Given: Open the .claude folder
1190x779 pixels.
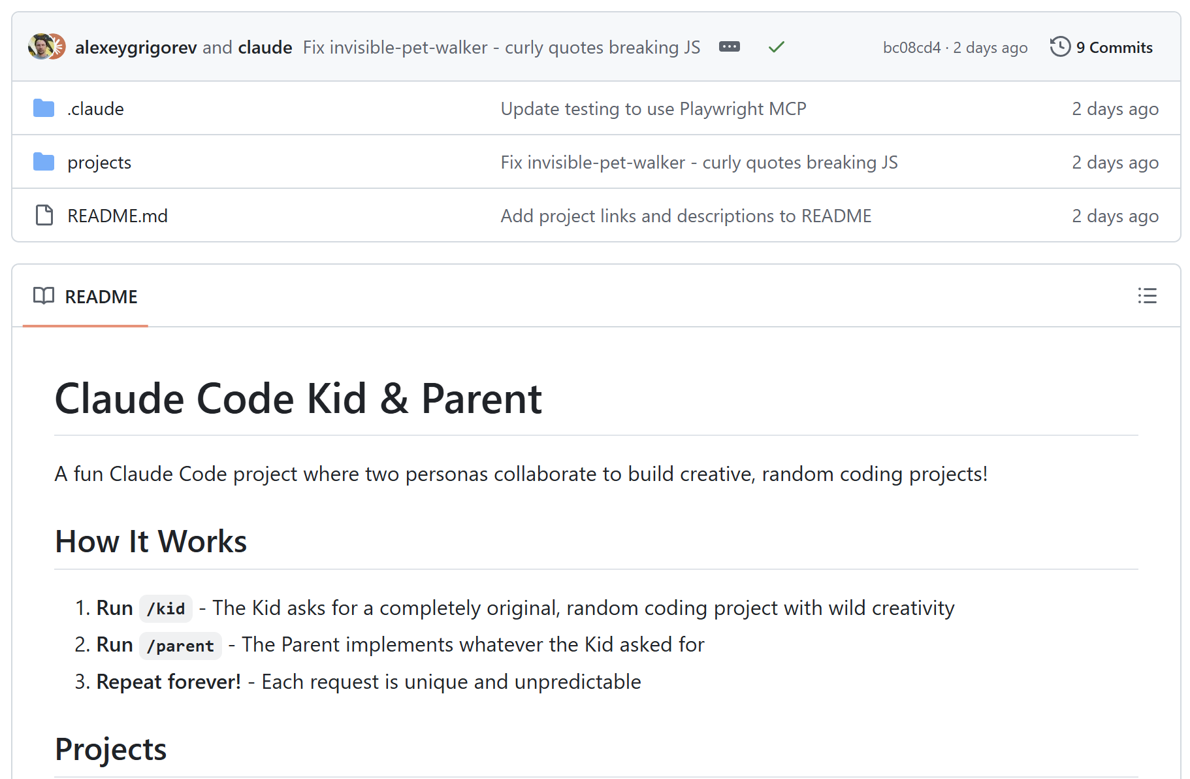Looking at the screenshot, I should [x=95, y=108].
